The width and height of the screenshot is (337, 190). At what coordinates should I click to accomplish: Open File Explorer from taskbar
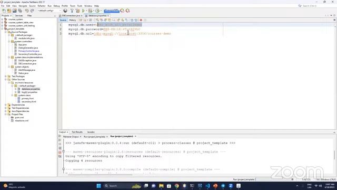point(161,186)
